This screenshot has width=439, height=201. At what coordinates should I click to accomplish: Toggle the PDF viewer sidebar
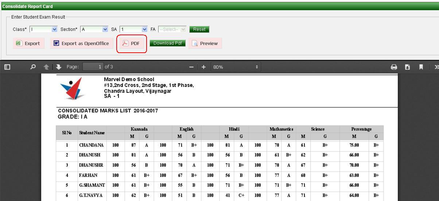tap(7, 67)
